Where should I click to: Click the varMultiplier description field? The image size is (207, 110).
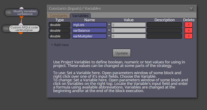tap(164, 36)
